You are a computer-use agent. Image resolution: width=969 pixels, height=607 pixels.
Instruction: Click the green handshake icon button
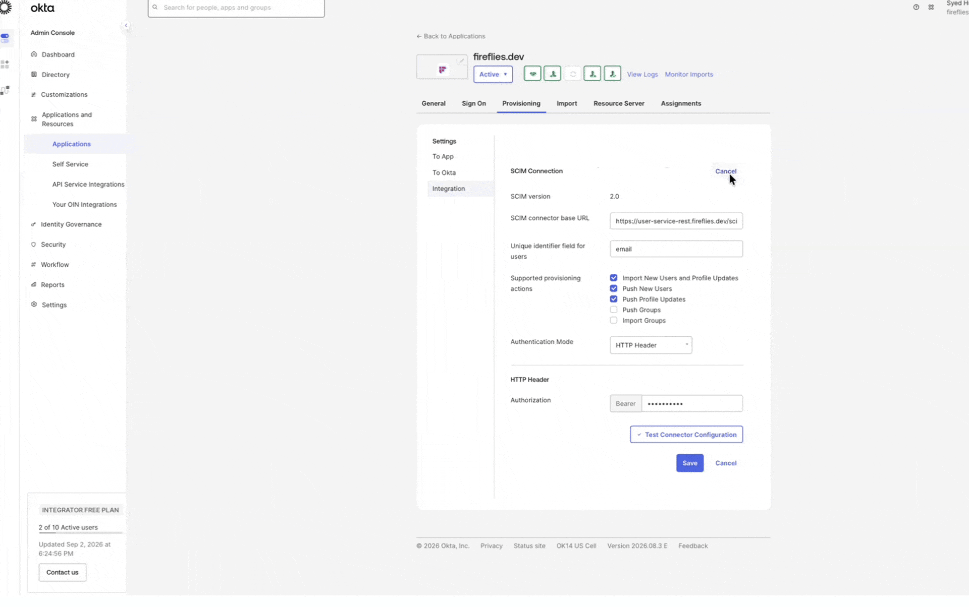pos(532,74)
